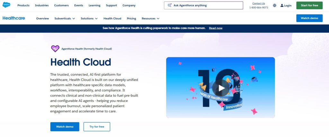Open the Customers menu

click(61, 5)
